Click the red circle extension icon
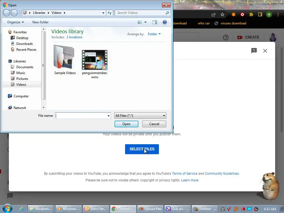 [x=242, y=14]
